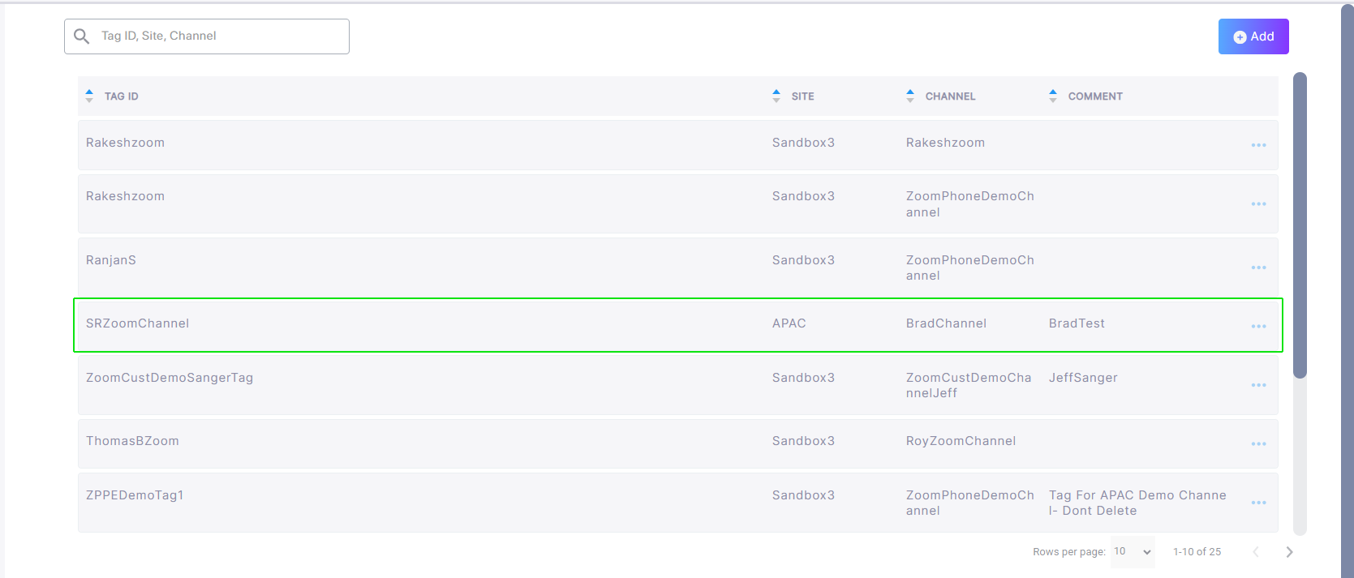Select the RanjanS tag ID cell

(111, 260)
